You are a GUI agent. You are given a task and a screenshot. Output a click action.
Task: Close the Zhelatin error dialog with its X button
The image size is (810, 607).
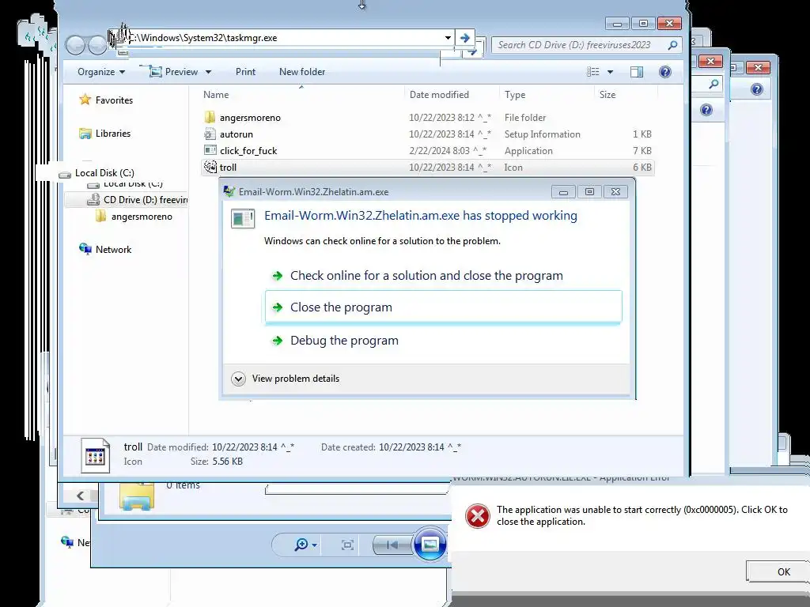pyautogui.click(x=615, y=192)
